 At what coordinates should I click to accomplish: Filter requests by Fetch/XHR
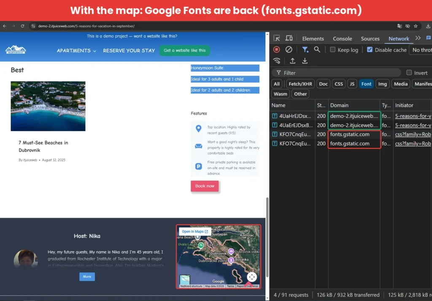click(x=300, y=84)
